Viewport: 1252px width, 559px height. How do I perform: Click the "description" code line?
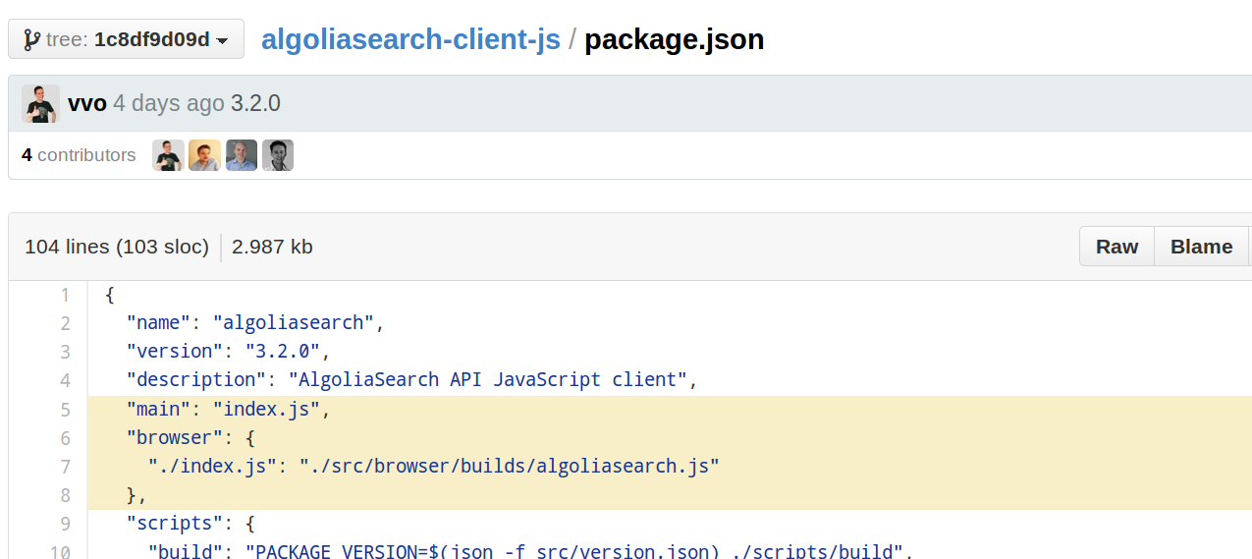(411, 380)
